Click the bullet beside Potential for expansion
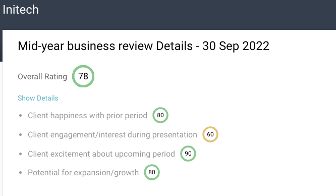Viewport: 336px width, 196px height. coord(21,173)
